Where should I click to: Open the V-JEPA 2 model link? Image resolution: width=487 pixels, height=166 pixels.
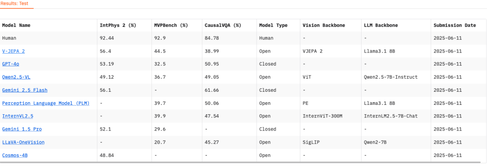point(14,51)
